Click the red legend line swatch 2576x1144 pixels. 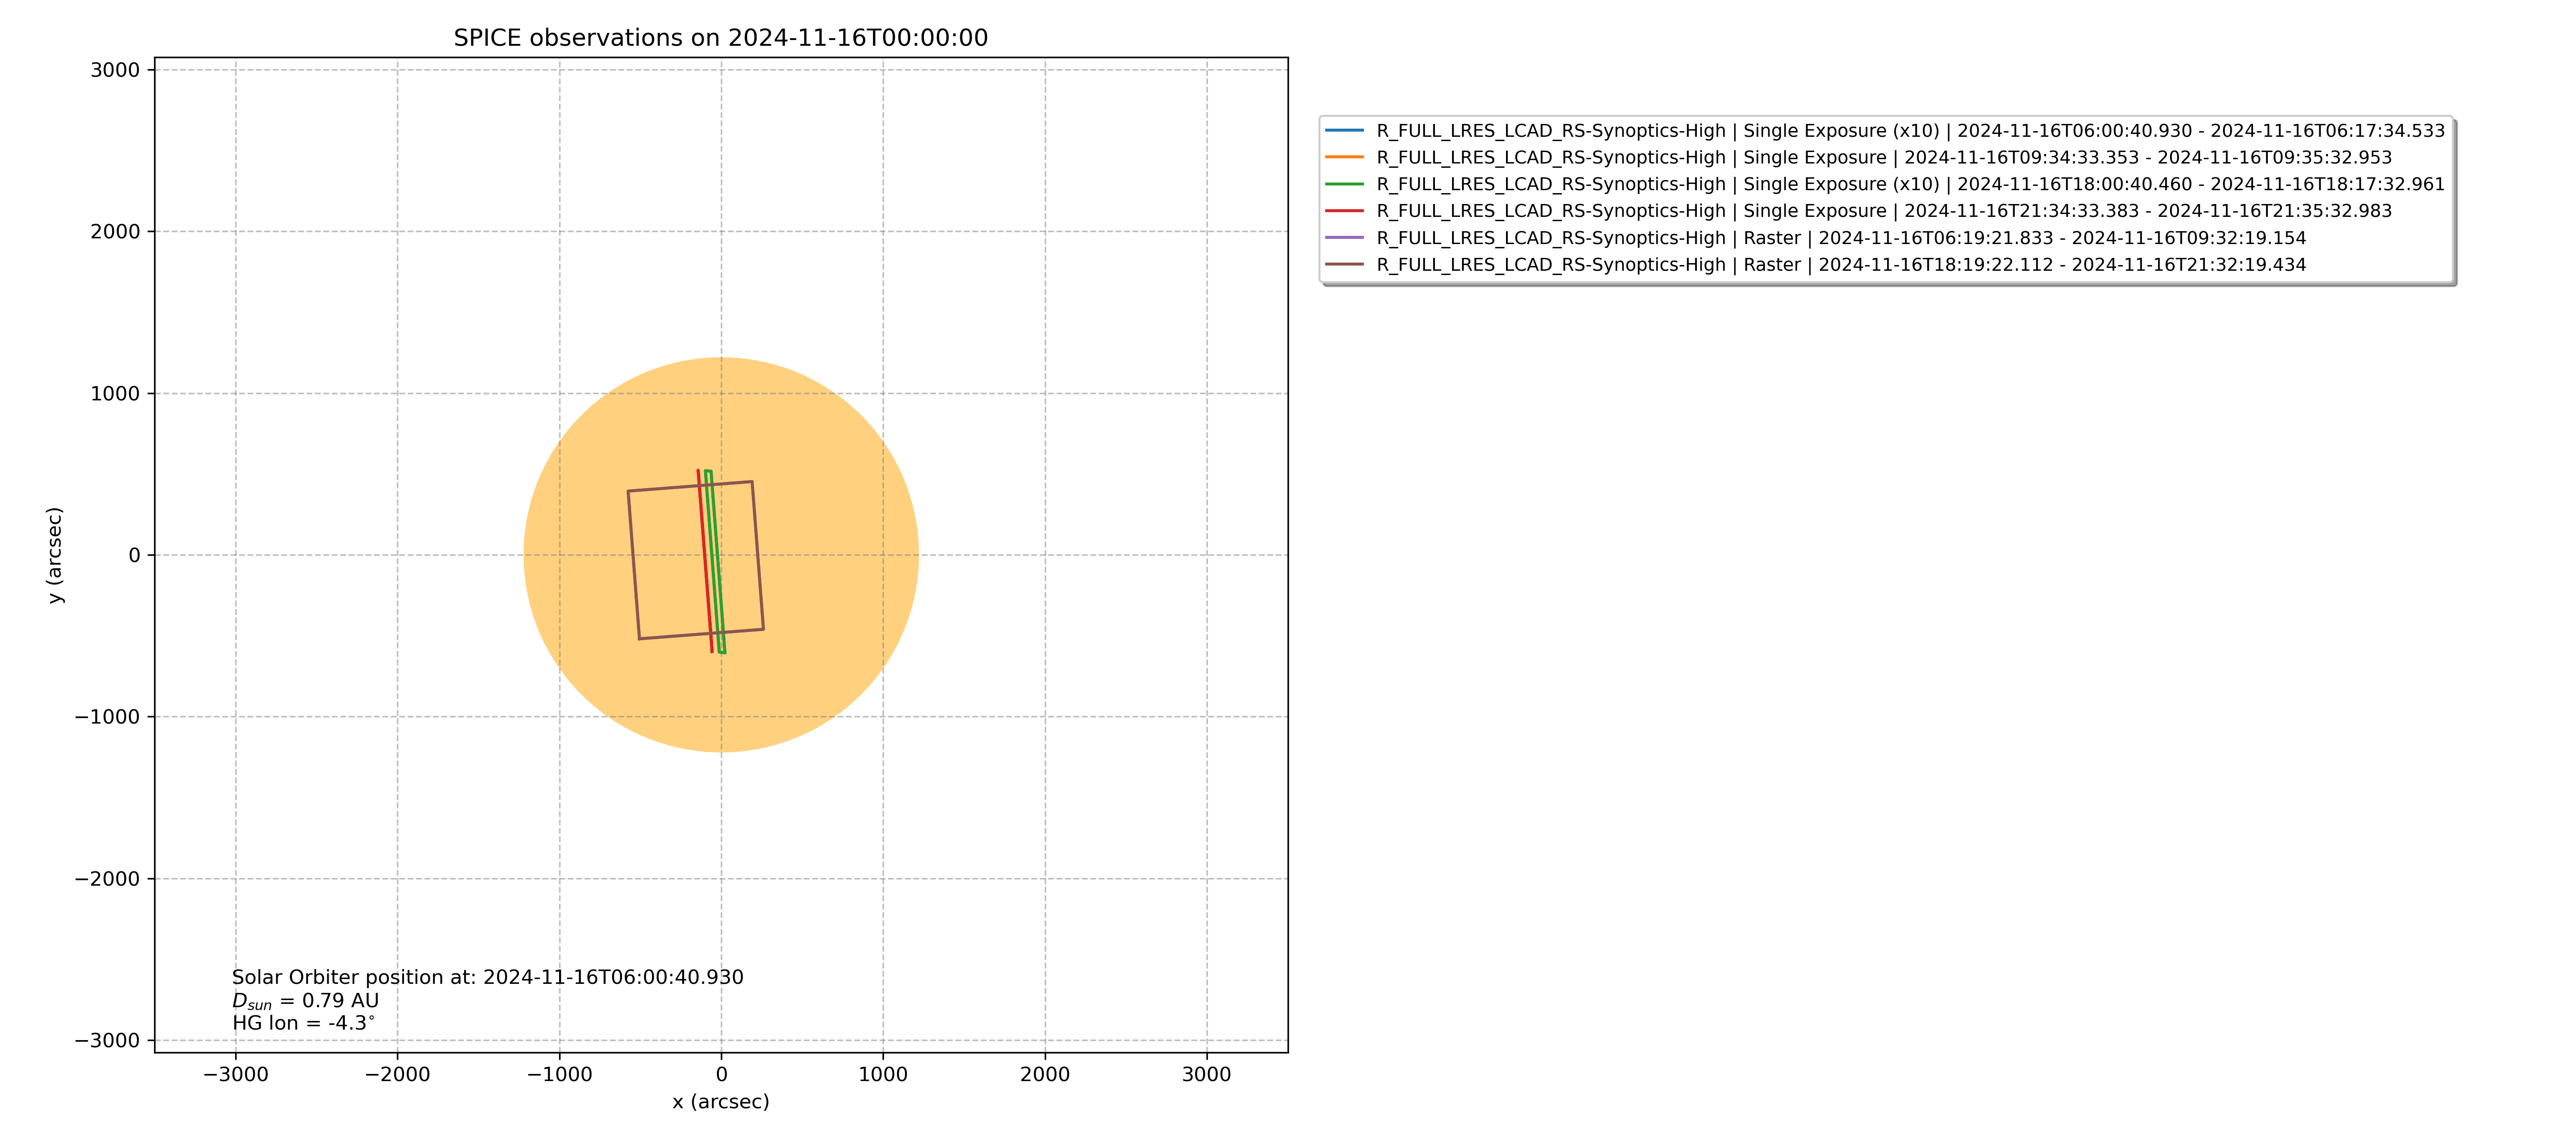(1344, 211)
